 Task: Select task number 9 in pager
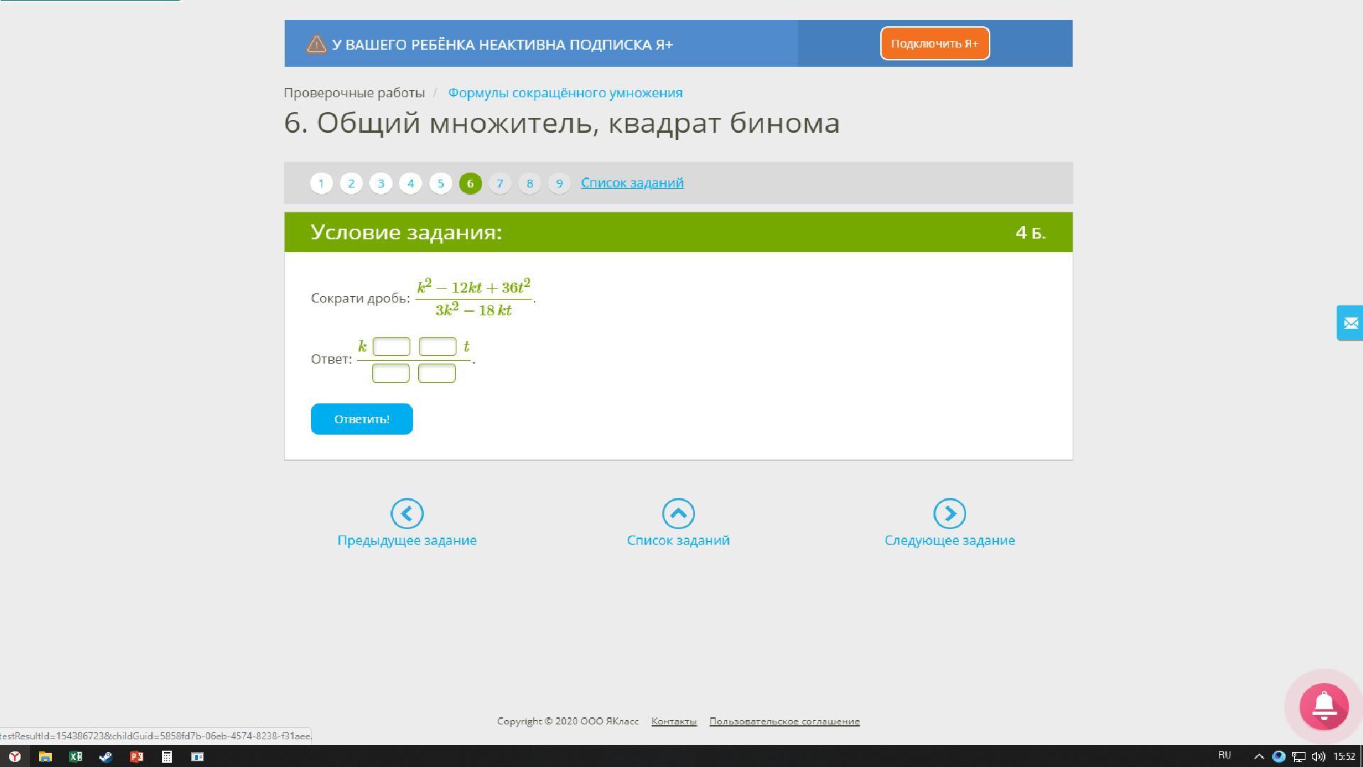pyautogui.click(x=559, y=183)
